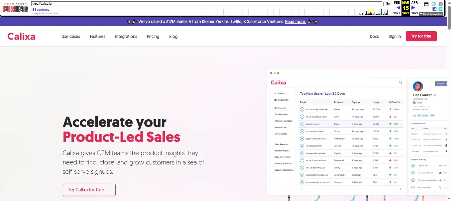Expand About this capture dropdown

431,14
